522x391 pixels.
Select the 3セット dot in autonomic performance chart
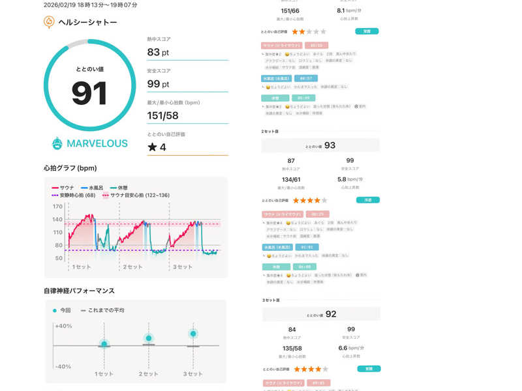[192, 334]
